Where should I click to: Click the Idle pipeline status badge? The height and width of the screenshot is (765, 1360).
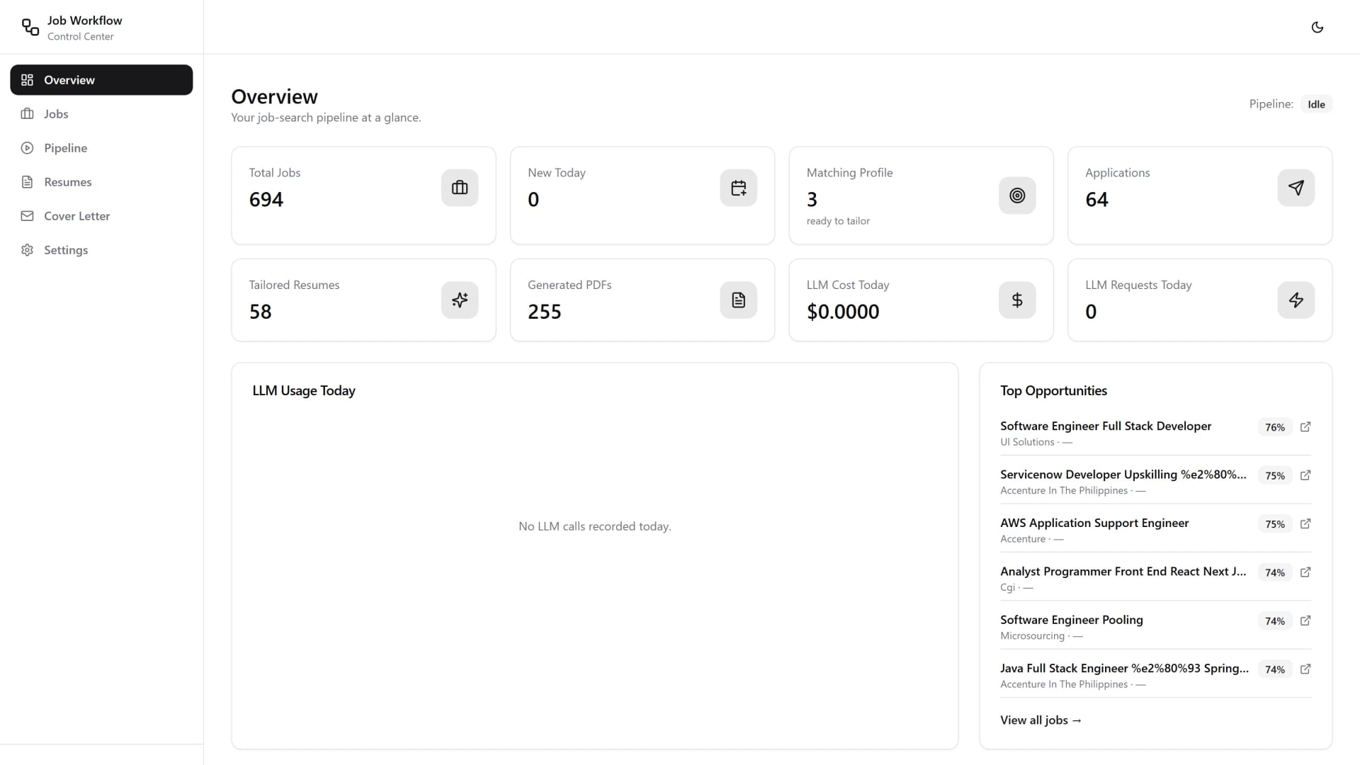point(1316,104)
